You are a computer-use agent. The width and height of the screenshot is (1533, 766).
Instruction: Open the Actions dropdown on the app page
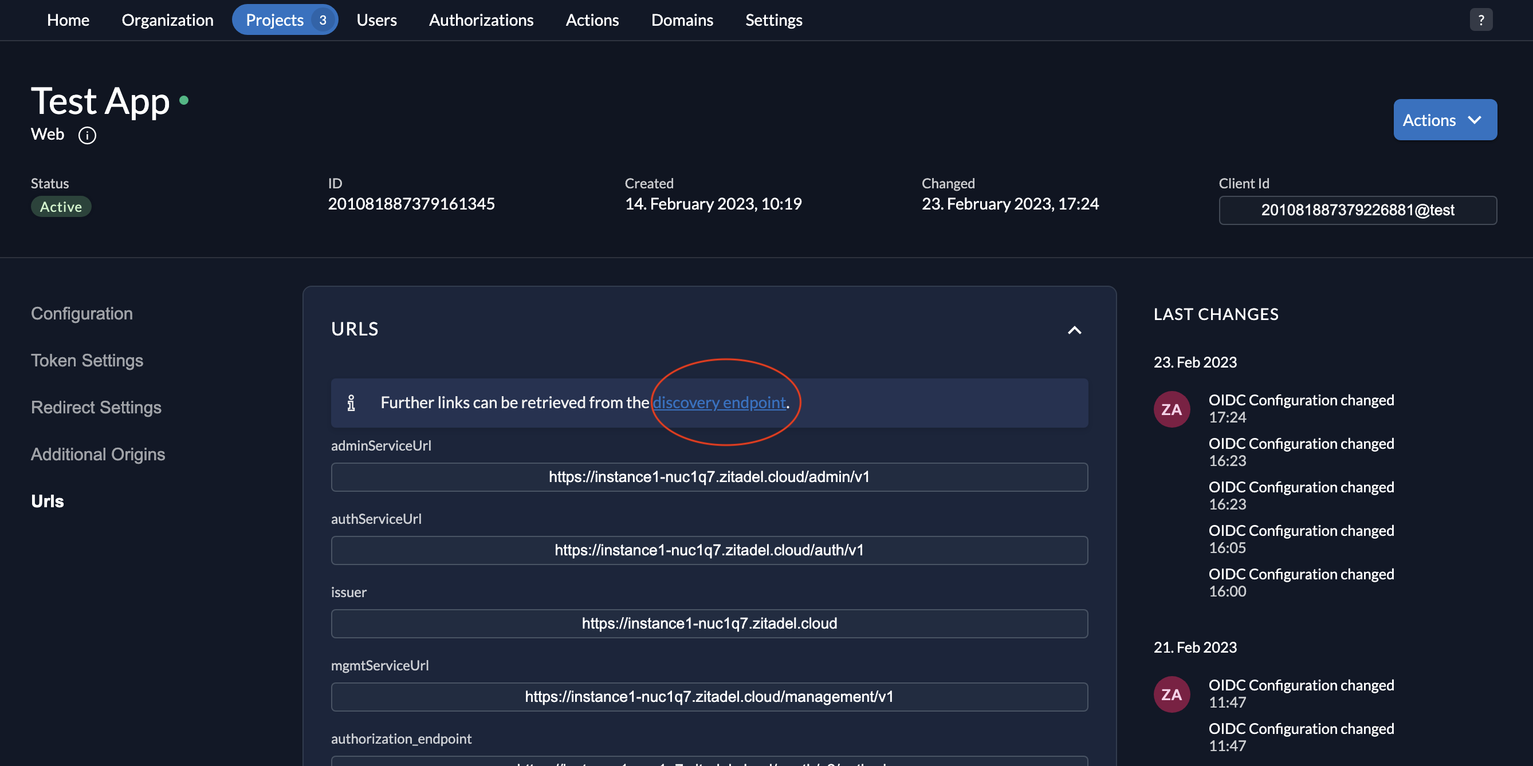click(x=1444, y=120)
